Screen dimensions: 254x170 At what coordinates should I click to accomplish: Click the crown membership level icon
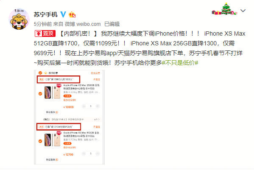click(x=72, y=15)
